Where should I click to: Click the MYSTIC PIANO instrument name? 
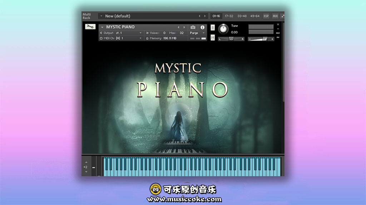click(120, 27)
